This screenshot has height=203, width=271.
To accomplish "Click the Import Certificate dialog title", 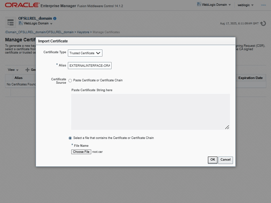I will pos(53,41).
